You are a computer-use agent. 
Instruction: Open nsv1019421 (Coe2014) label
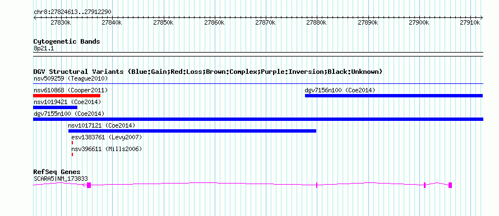pyautogui.click(x=67, y=102)
